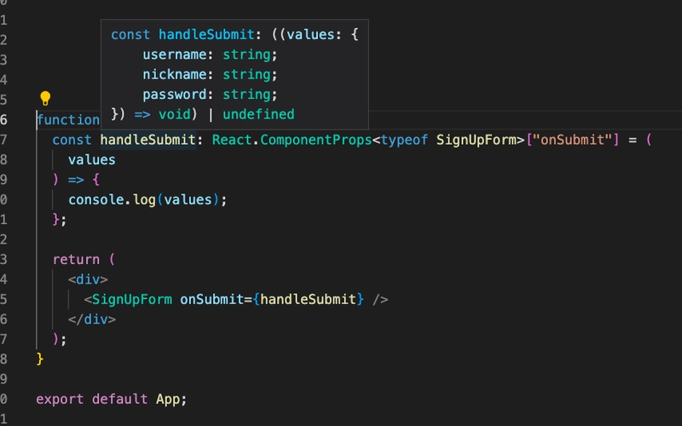The width and height of the screenshot is (682, 426).
Task: Click handleSubmit in the hover tooltip
Action: point(206,34)
